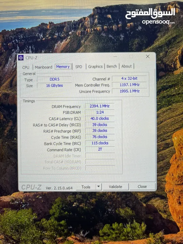Viewport: 183px width, 244px height.
Task: Switch to the CPU tab
Action: [26, 67]
